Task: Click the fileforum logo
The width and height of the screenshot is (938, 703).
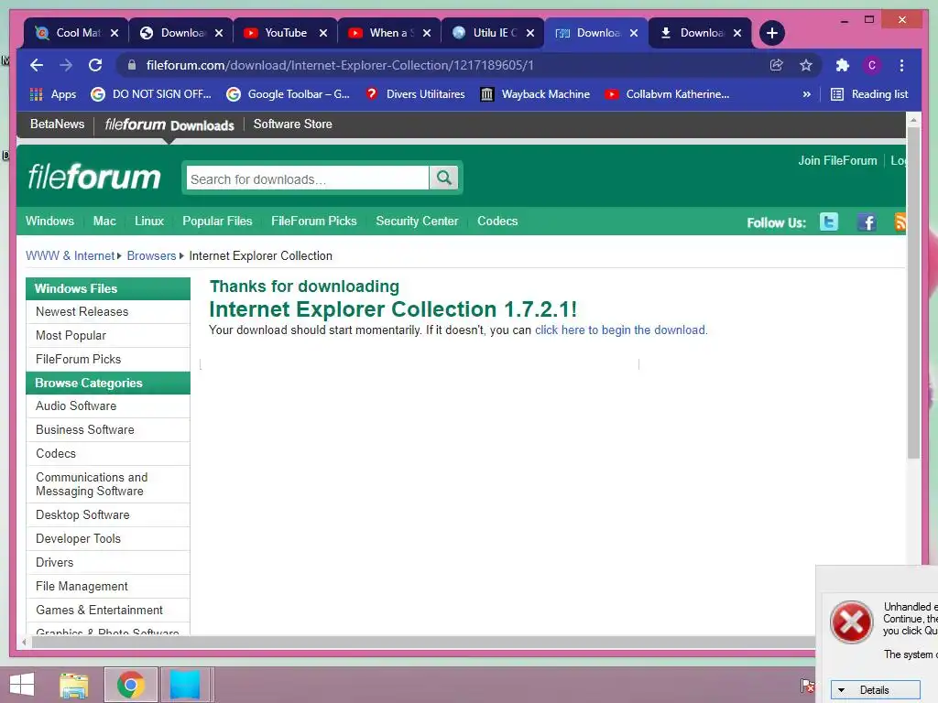Action: [94, 177]
